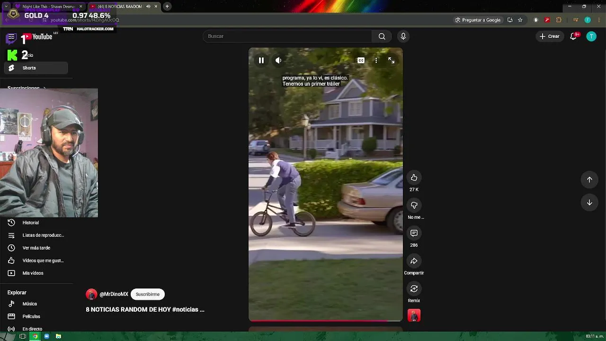This screenshot has height=341, width=606.
Task: Open Task View on the taskbar
Action: click(x=22, y=336)
